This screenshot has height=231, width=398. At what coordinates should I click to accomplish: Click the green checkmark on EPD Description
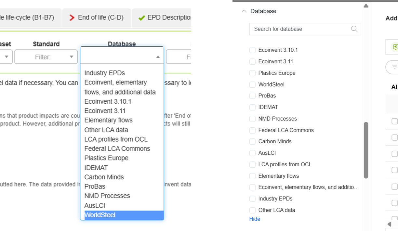click(141, 18)
